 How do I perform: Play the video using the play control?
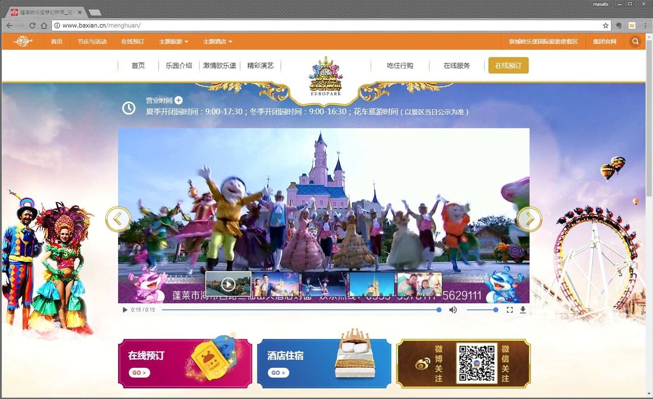[x=125, y=310]
